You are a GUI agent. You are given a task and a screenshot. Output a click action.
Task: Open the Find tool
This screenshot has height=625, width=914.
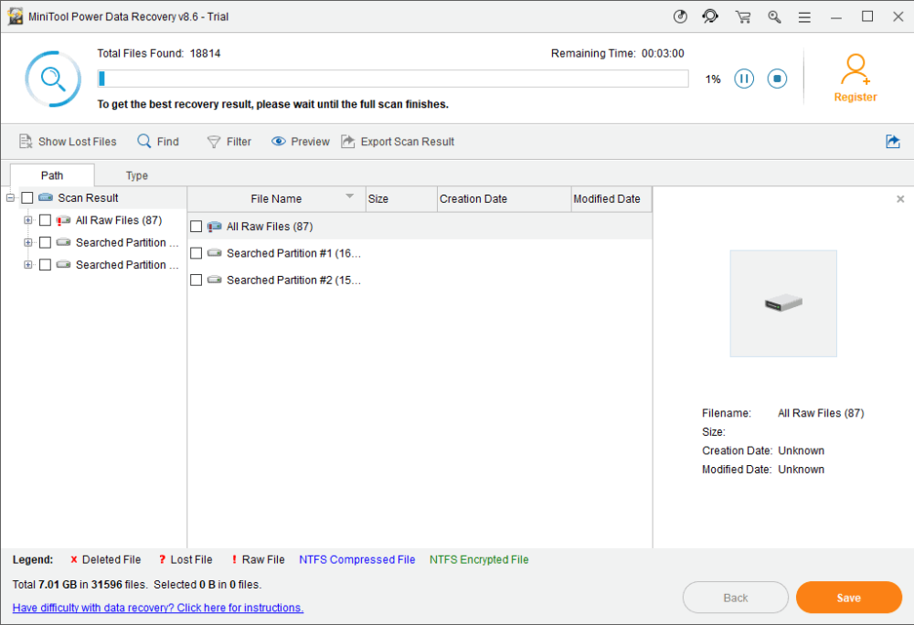[x=158, y=142]
